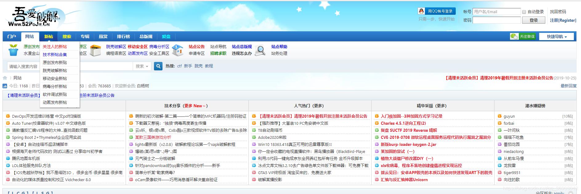Click icon before TB自动刷喵币 thread
Image resolution: width=581 pixels, height=194 pixels.
coord(254,130)
